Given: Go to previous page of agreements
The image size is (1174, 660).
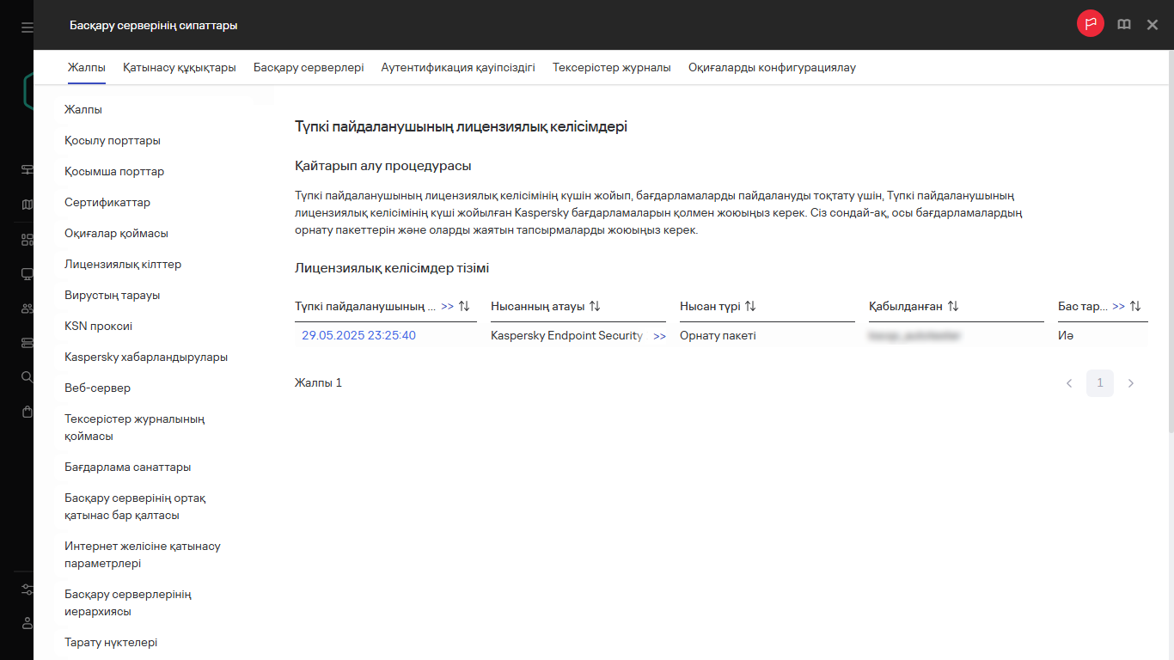Looking at the screenshot, I should (1069, 383).
